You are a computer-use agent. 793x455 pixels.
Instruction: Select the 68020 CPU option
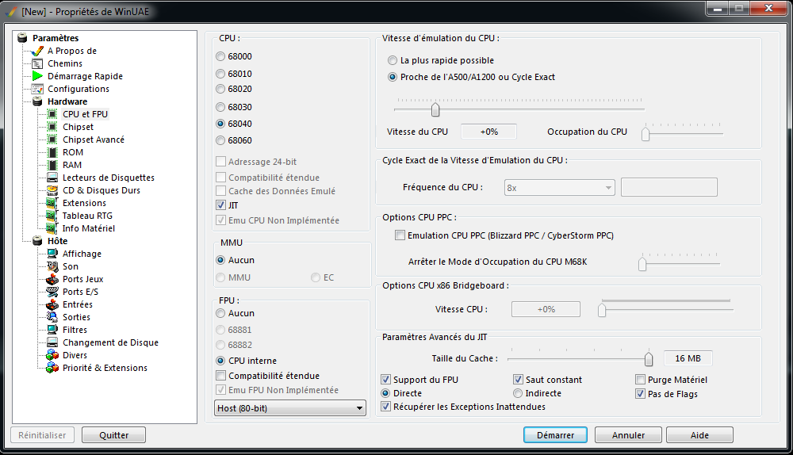[220, 89]
